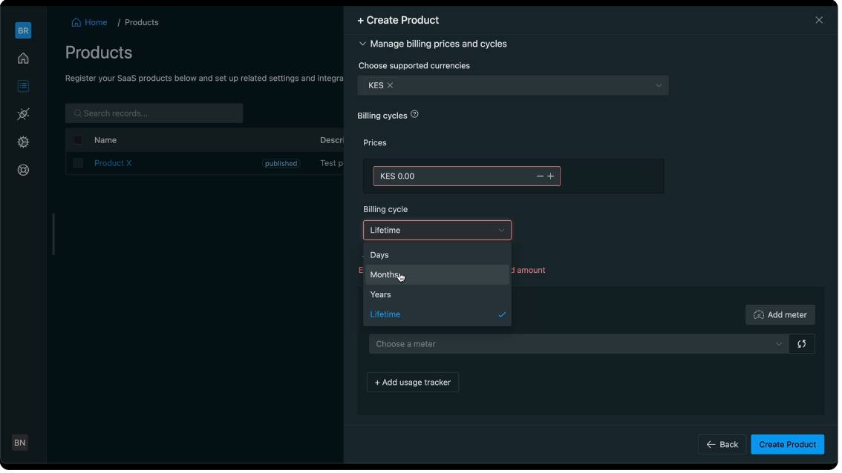Increase the KES price with plus stepper

[x=551, y=176]
